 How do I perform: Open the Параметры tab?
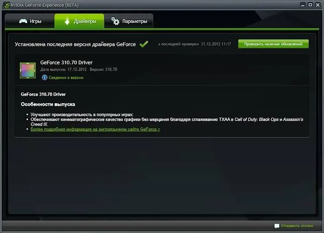[x=129, y=21]
